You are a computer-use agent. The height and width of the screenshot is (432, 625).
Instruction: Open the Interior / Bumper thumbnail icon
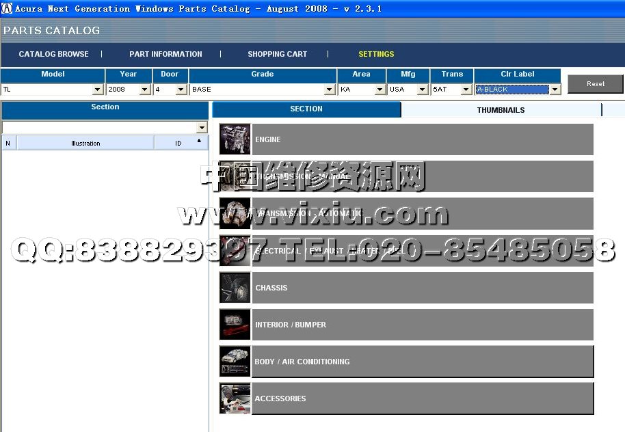235,325
